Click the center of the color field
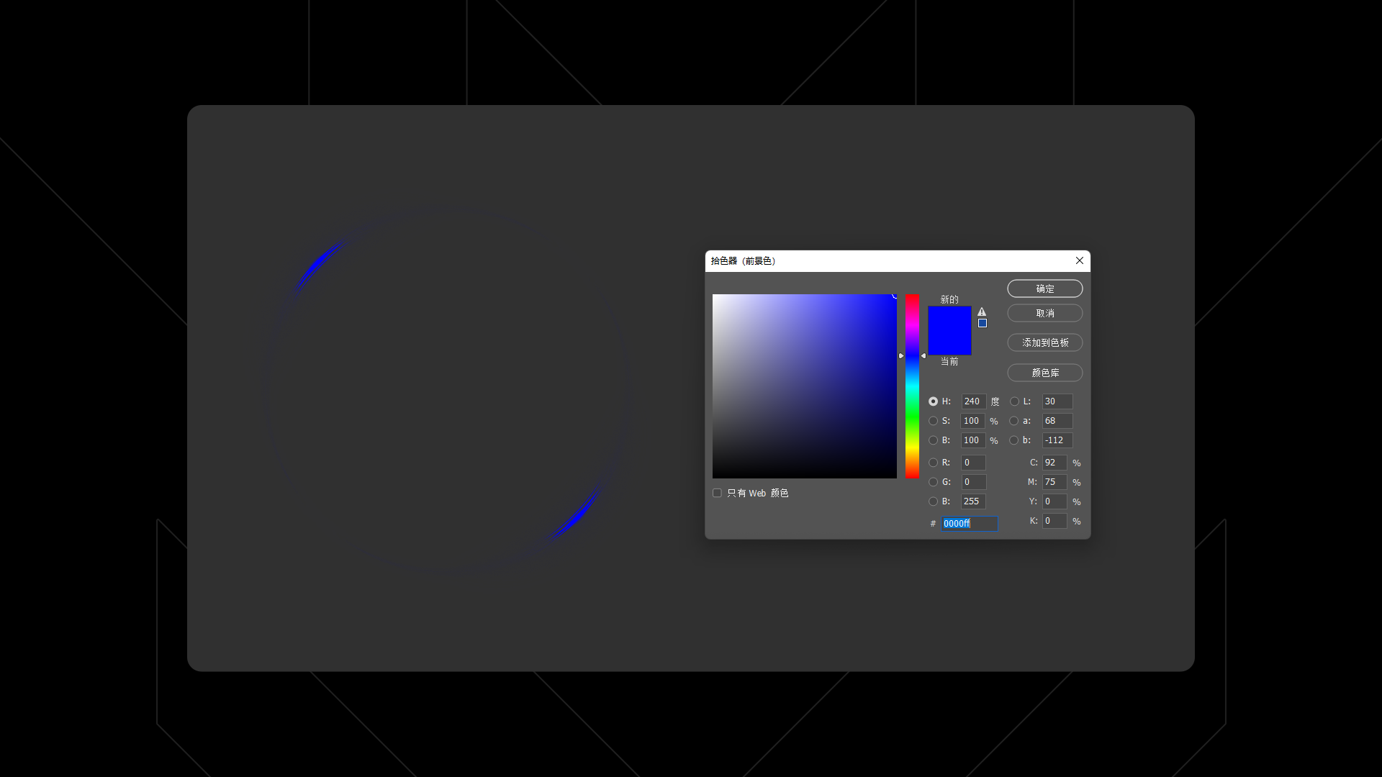Viewport: 1382px width, 777px height. [x=804, y=386]
